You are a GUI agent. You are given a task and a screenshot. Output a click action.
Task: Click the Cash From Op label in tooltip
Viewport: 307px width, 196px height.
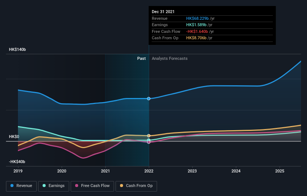165,38
